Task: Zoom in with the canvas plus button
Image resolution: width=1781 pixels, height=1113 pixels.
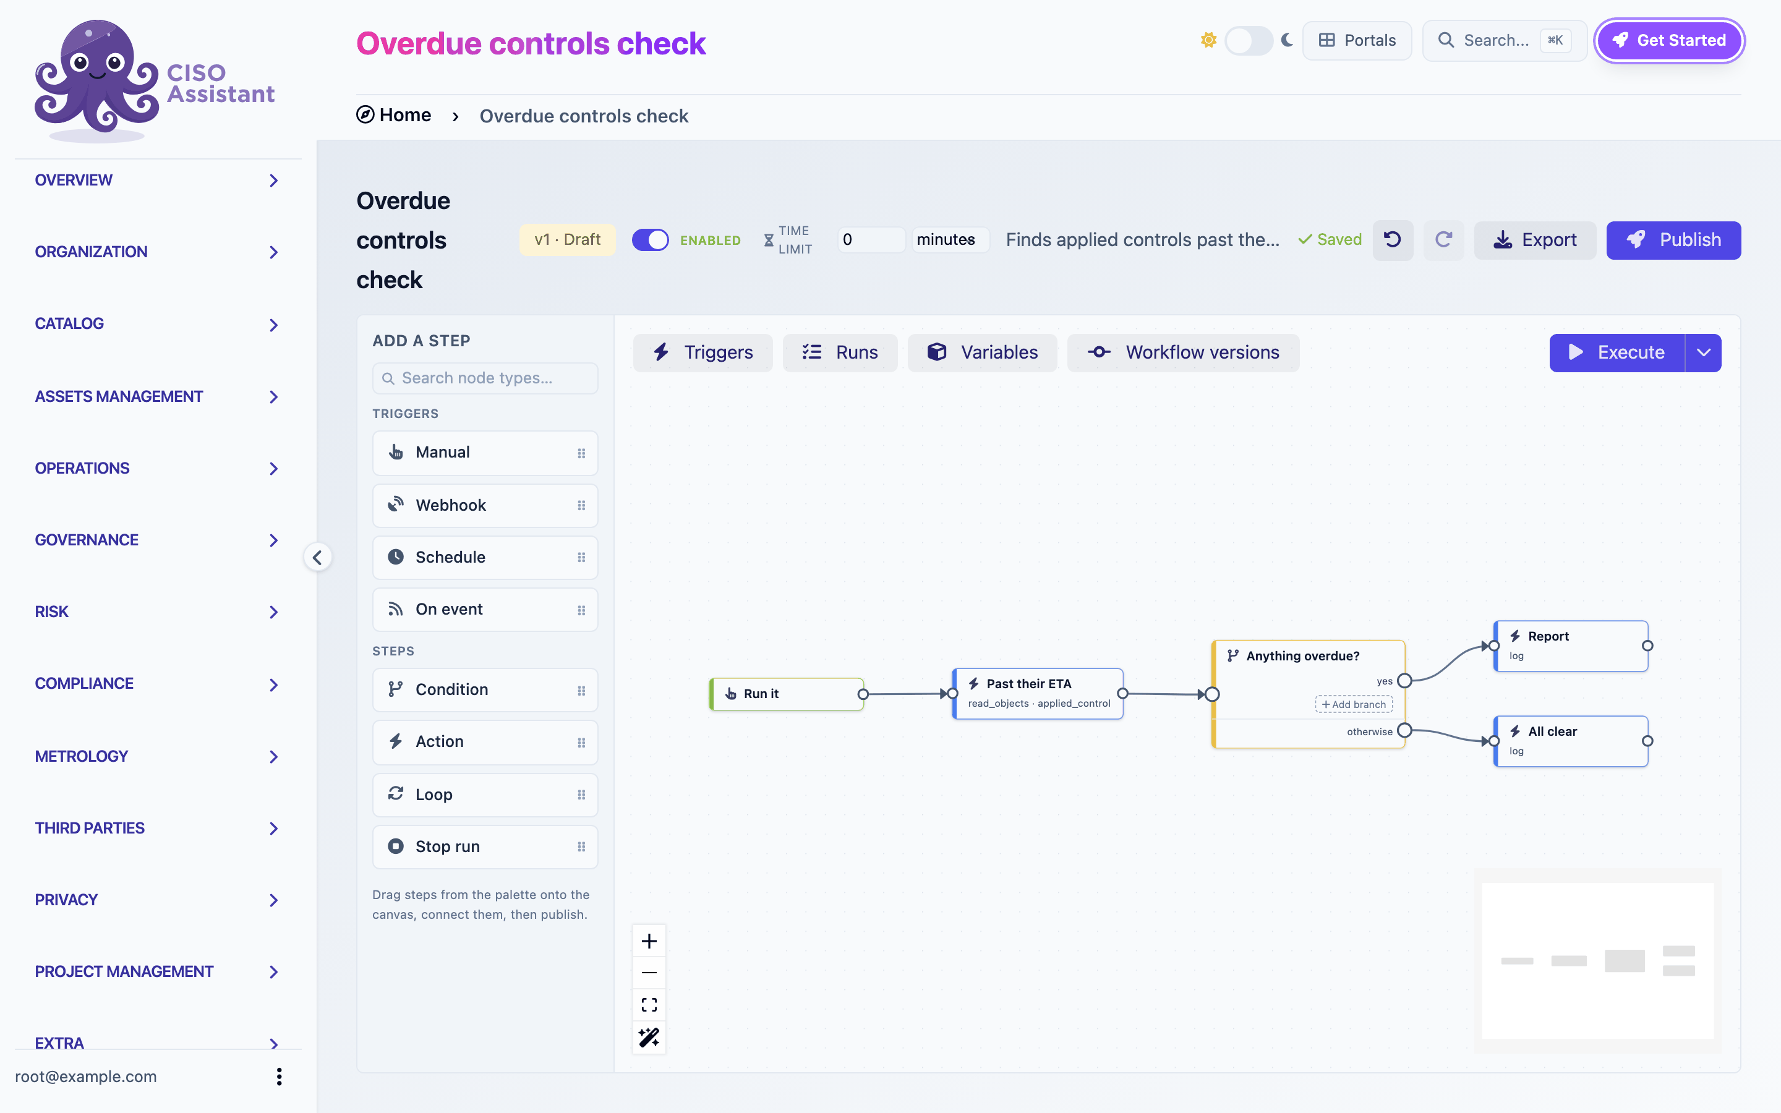Action: pos(649,940)
